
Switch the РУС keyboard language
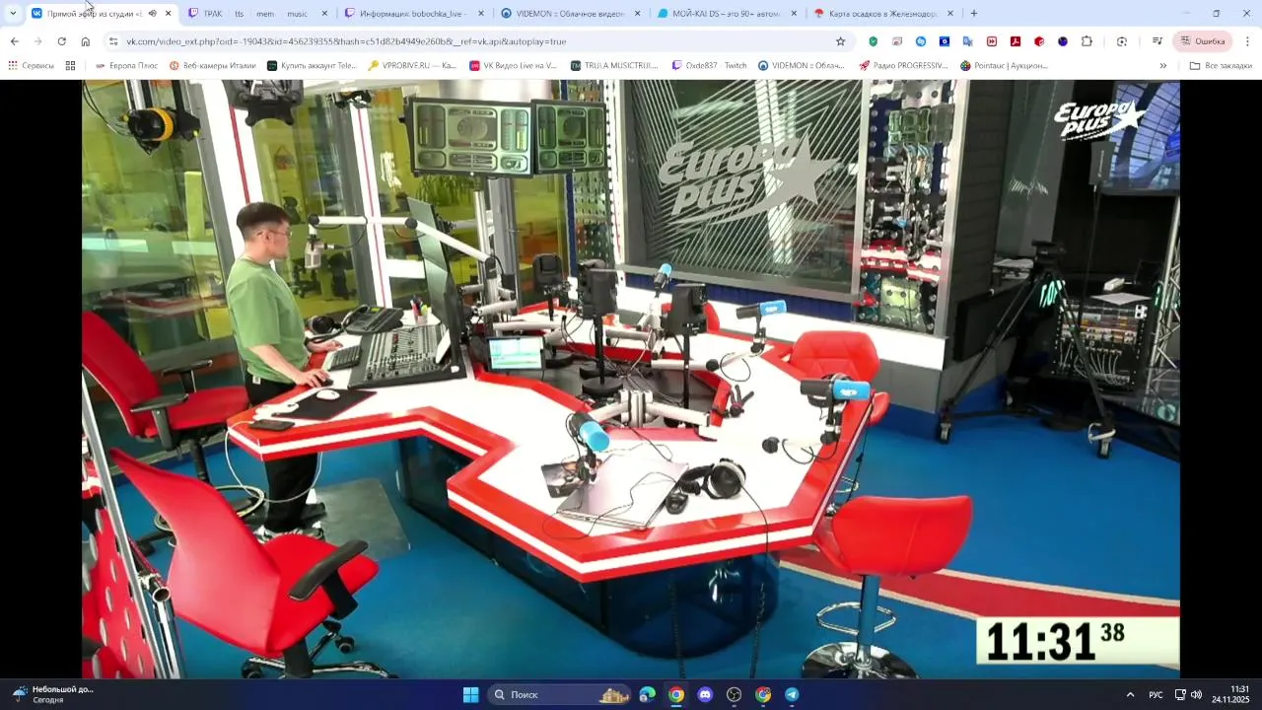click(1156, 694)
